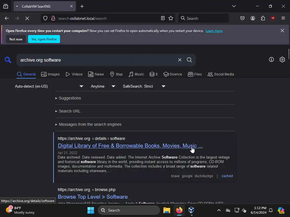Open Firefox application menu

pos(283,18)
